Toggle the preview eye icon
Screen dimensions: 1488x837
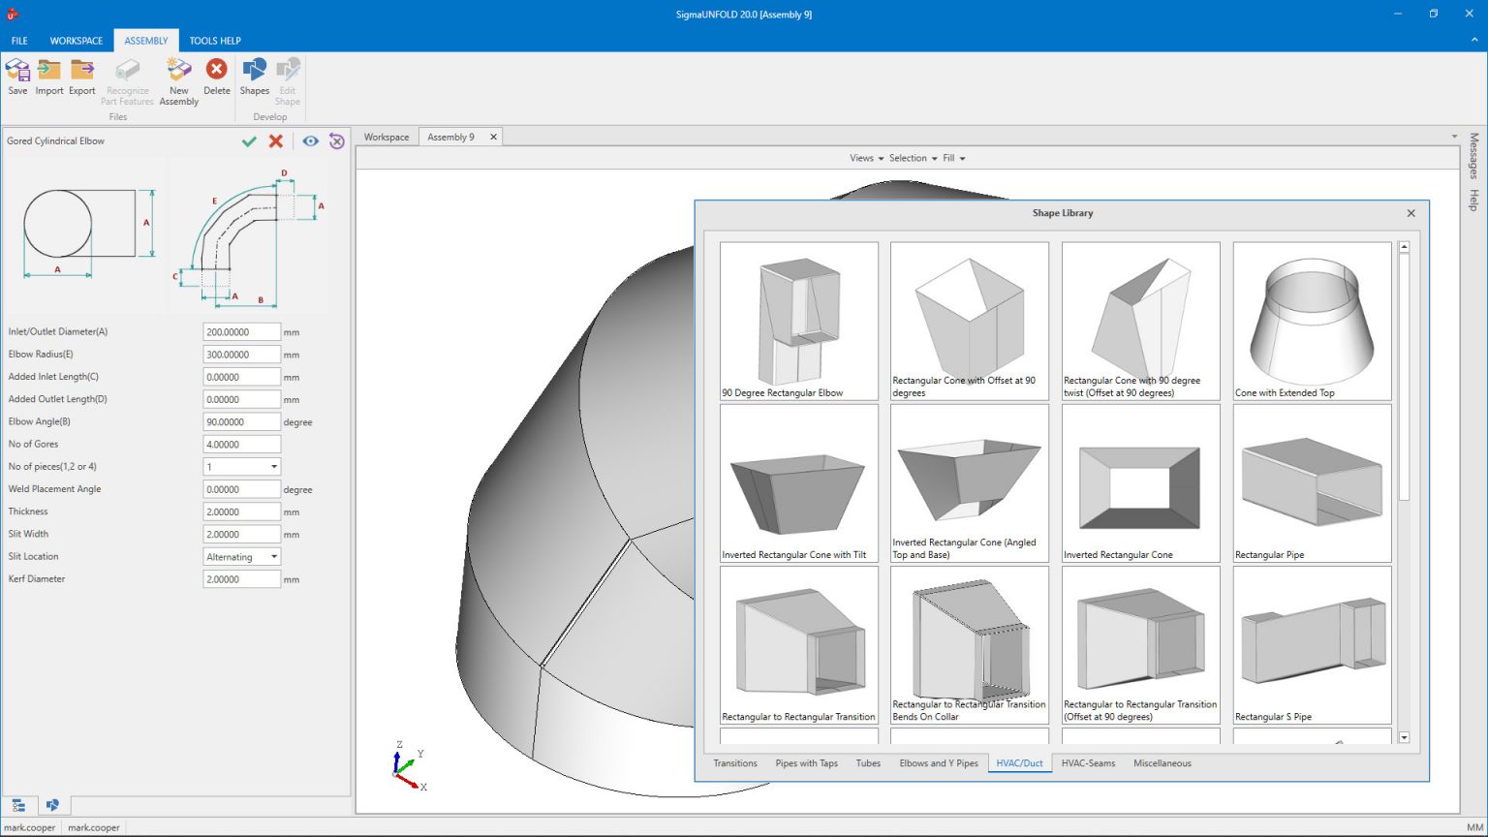click(x=309, y=140)
